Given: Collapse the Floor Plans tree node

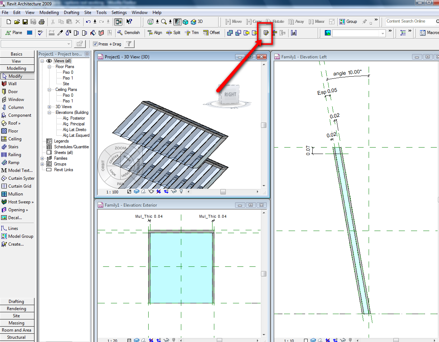Looking at the screenshot, I should [x=50, y=67].
